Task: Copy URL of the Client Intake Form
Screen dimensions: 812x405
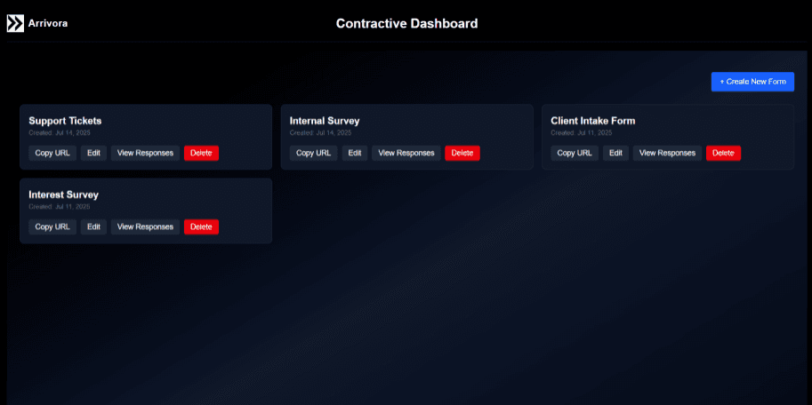Action: pos(575,153)
